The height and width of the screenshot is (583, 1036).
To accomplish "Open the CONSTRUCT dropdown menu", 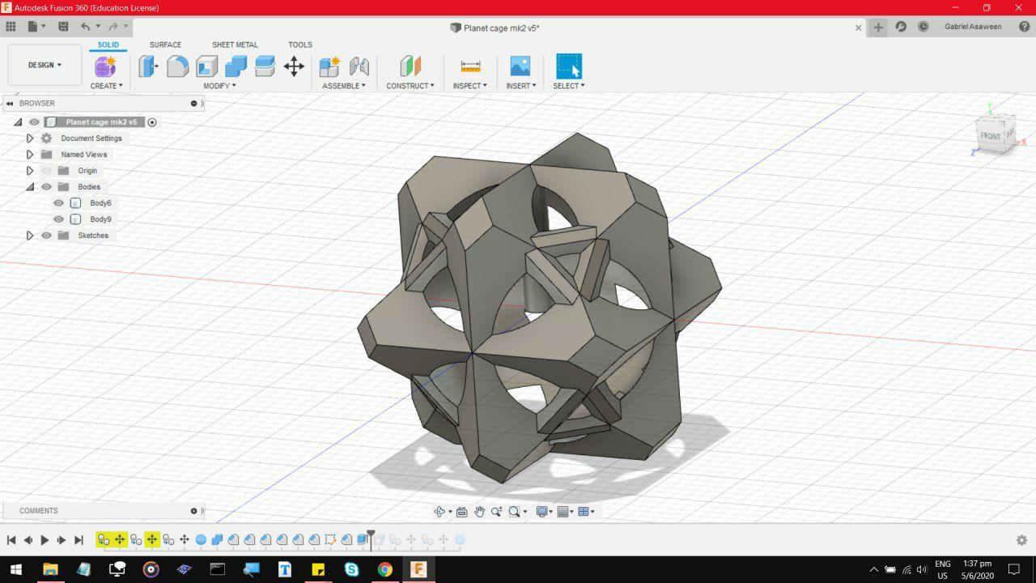I will pyautogui.click(x=410, y=86).
